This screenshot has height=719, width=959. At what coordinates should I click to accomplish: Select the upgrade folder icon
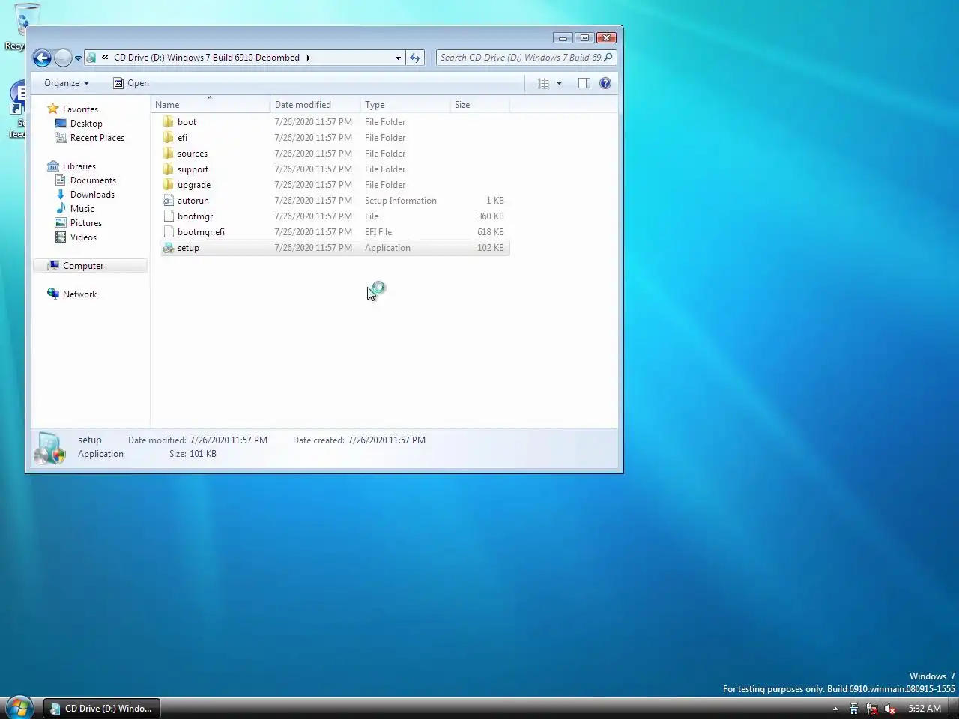[169, 185]
